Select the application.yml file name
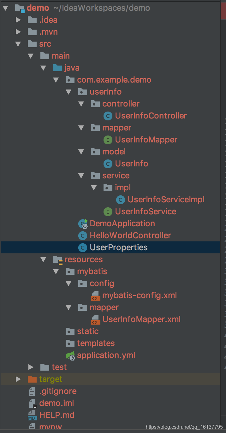226x433 pixels. (106, 355)
